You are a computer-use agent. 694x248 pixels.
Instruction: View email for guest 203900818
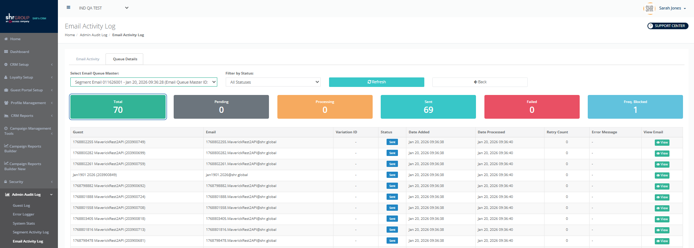point(662,220)
